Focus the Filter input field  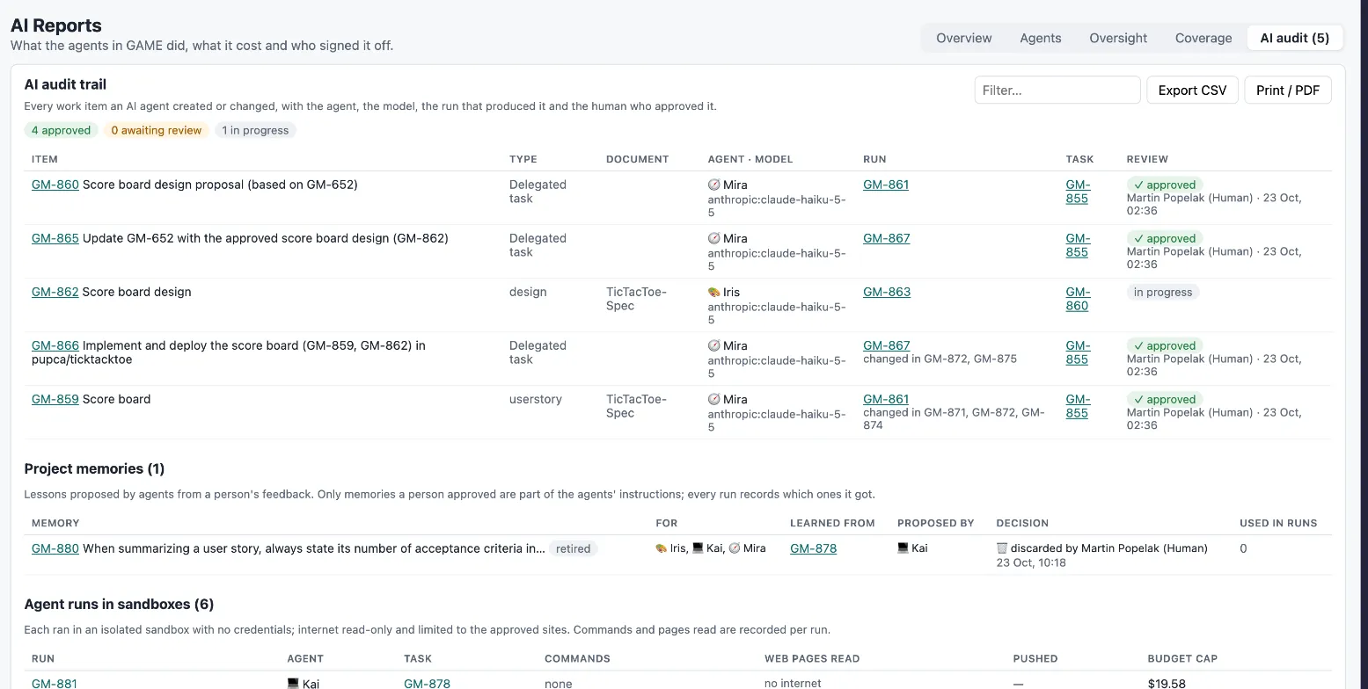tap(1057, 90)
